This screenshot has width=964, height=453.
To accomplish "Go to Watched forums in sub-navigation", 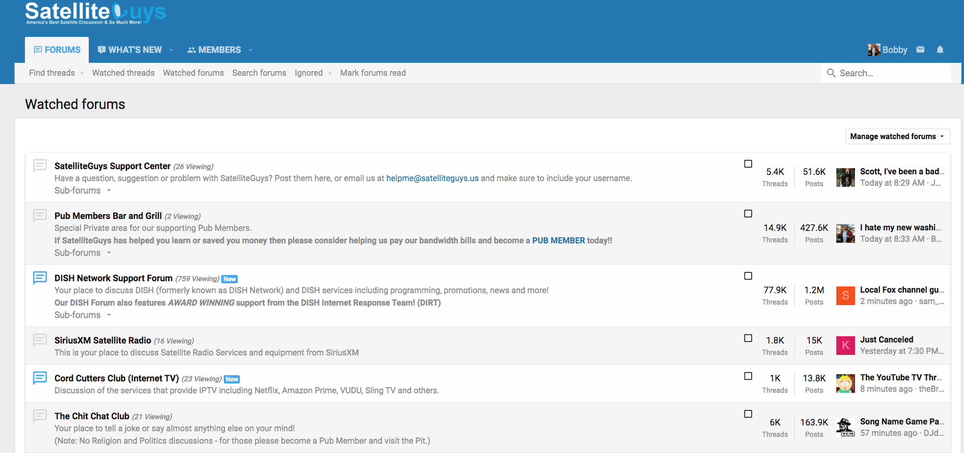I will click(x=194, y=73).
